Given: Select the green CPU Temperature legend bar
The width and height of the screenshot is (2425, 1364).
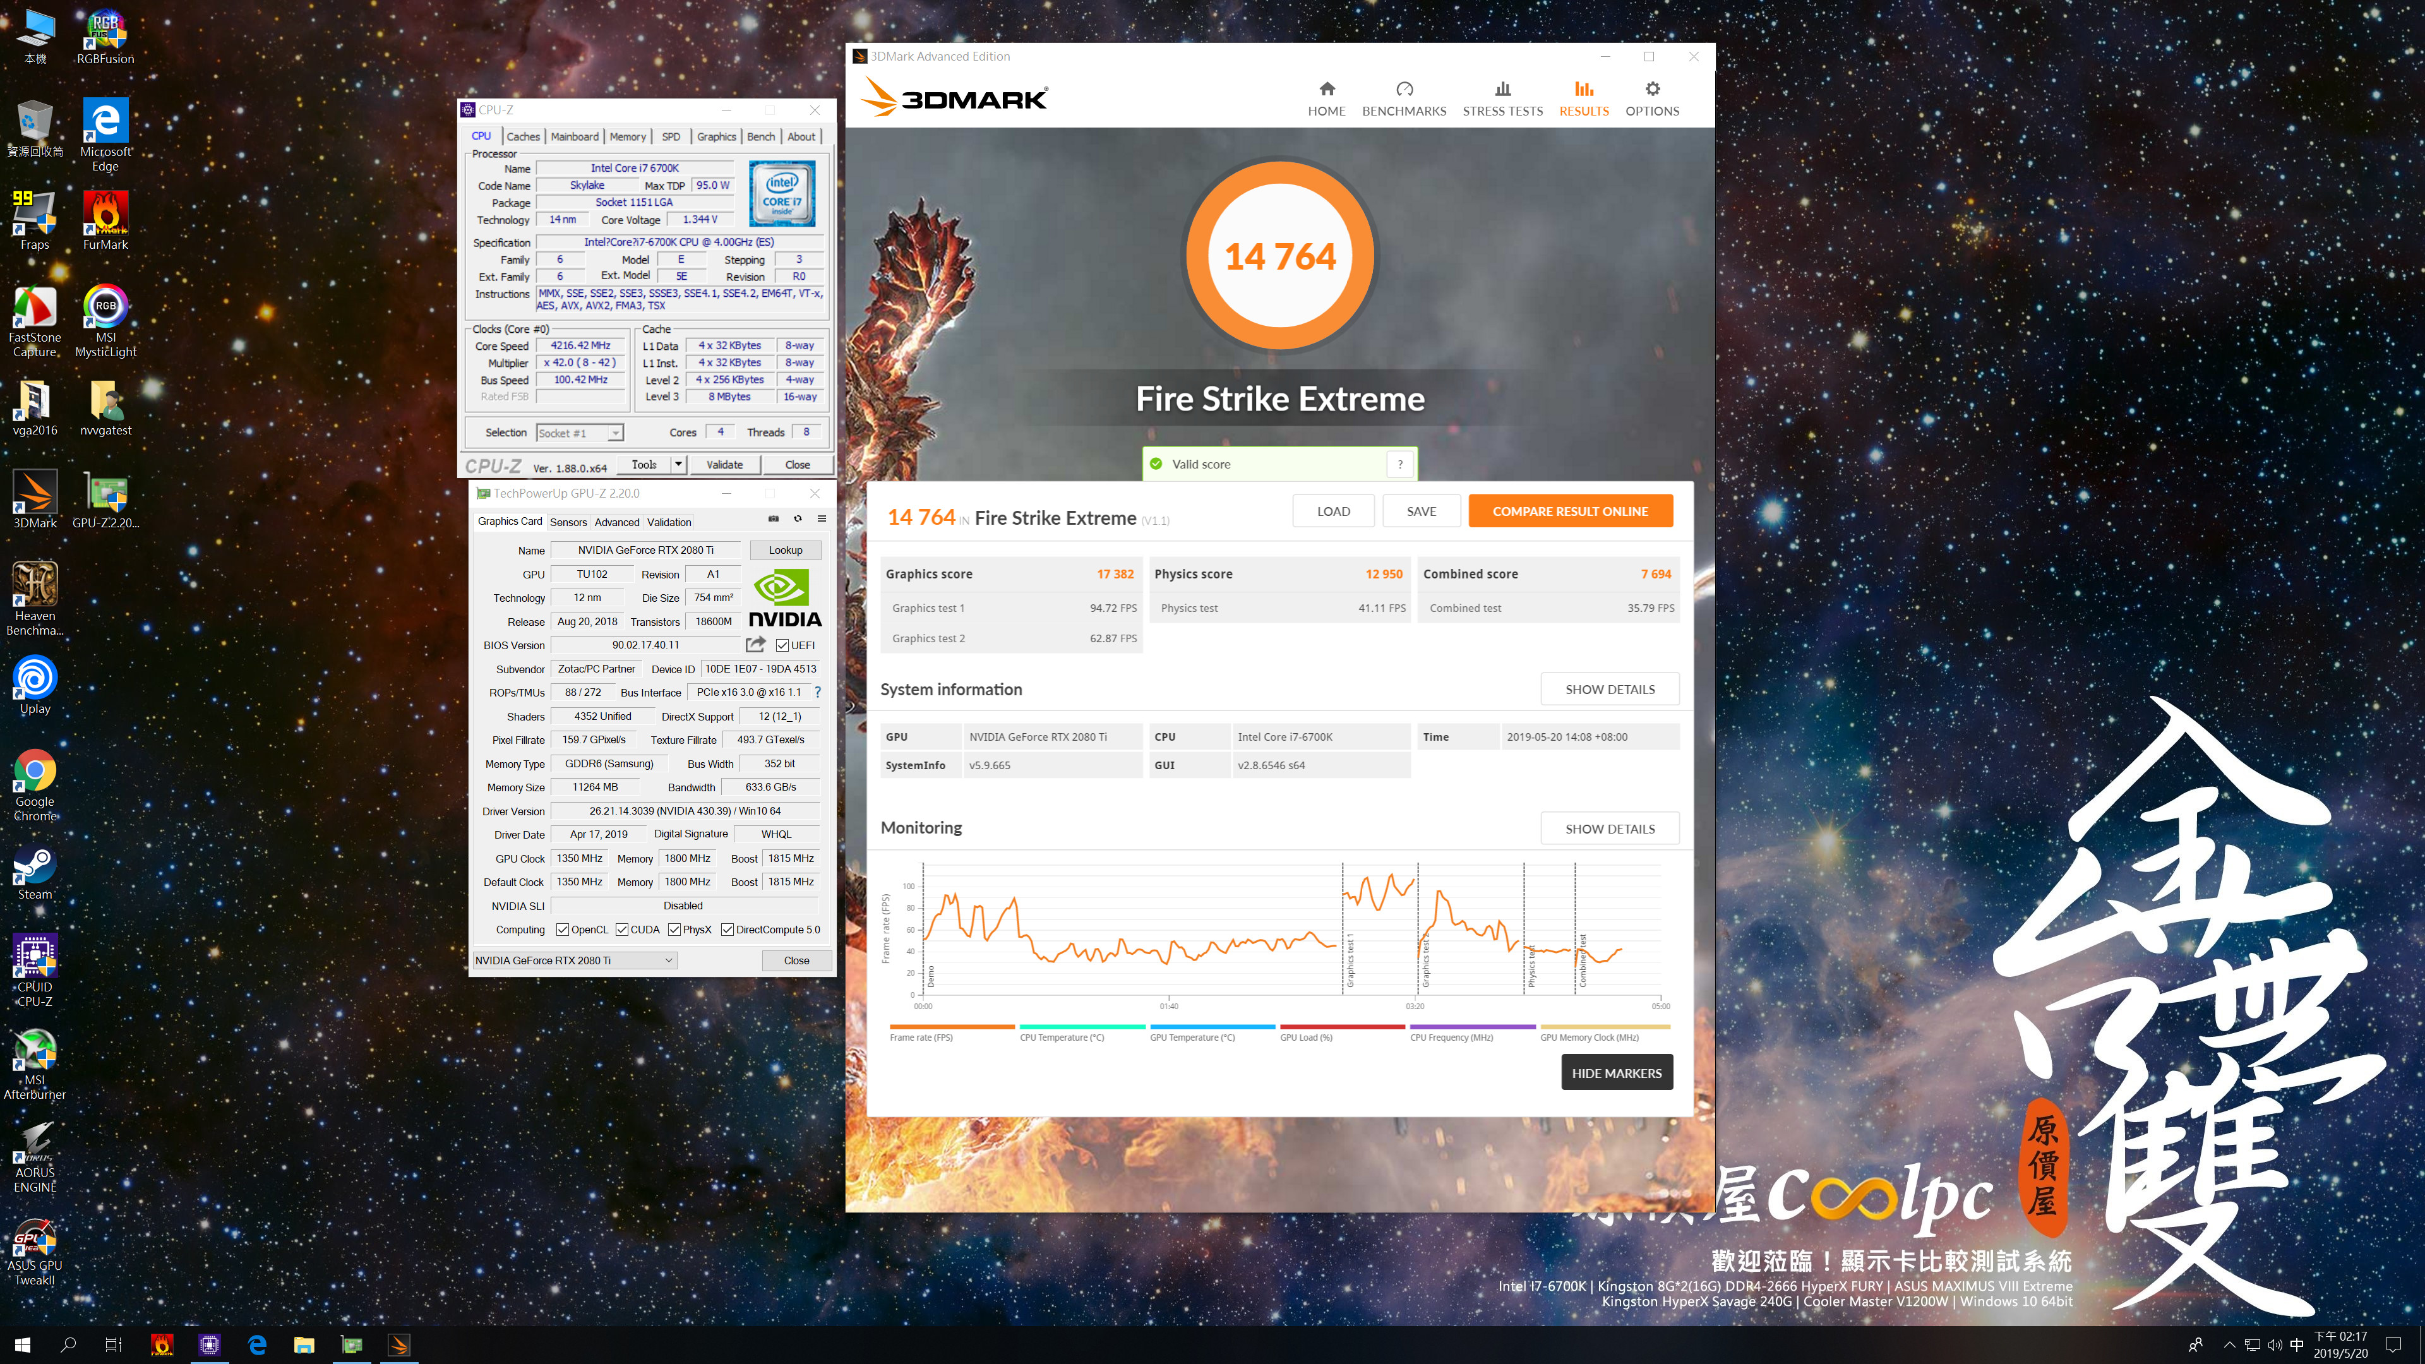Looking at the screenshot, I should 1082,1027.
